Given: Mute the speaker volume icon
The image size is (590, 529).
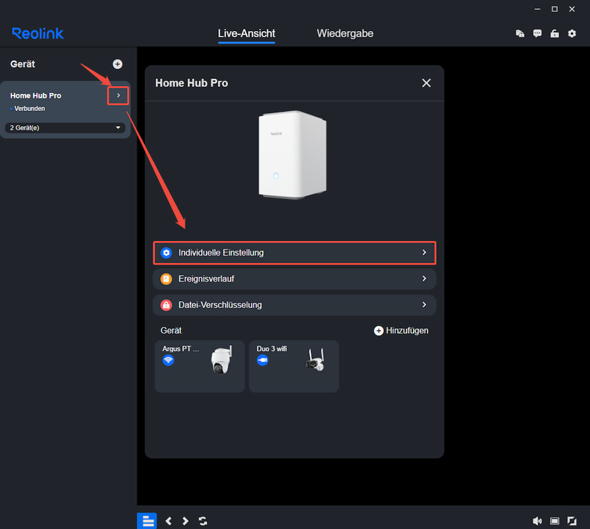Looking at the screenshot, I should pos(537,521).
